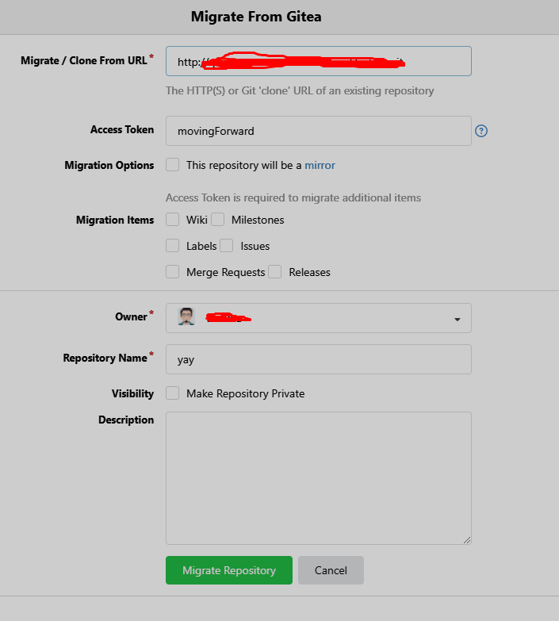This screenshot has height=621, width=559.
Task: Click the Access Token label
Action: click(x=122, y=129)
